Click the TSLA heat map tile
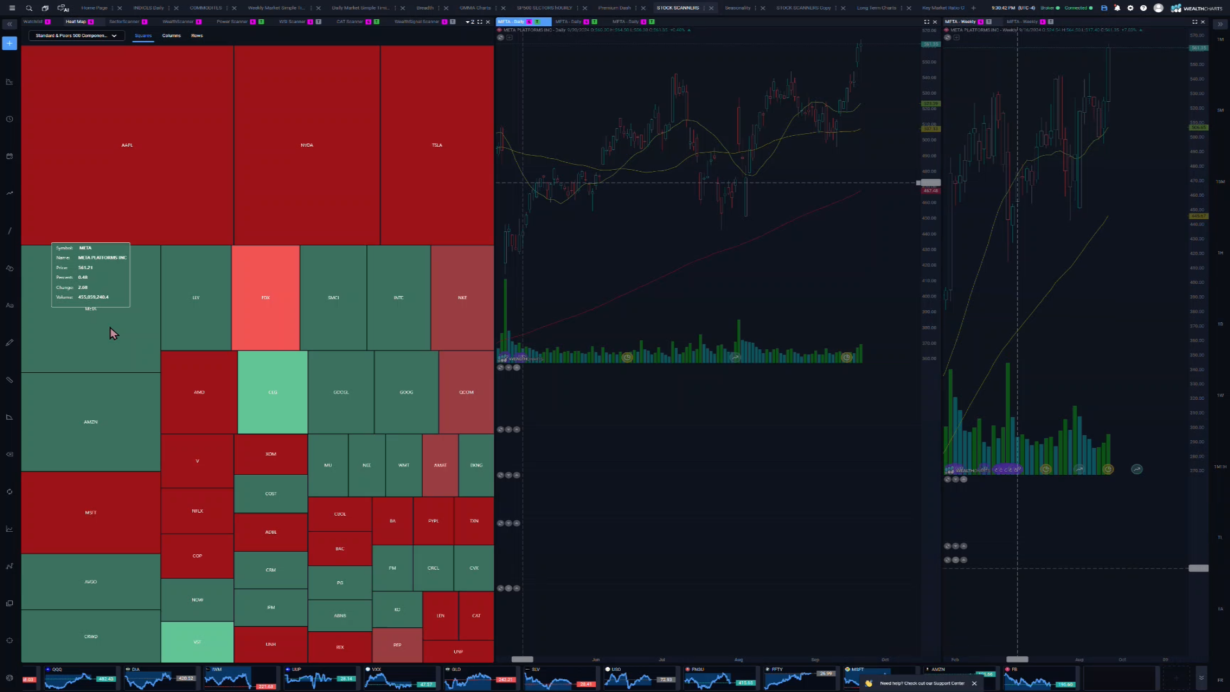The image size is (1230, 692). click(x=437, y=145)
